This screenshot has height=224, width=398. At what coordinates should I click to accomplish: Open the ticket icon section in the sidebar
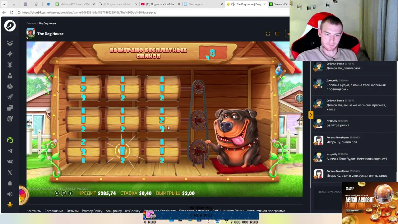pos(10,54)
